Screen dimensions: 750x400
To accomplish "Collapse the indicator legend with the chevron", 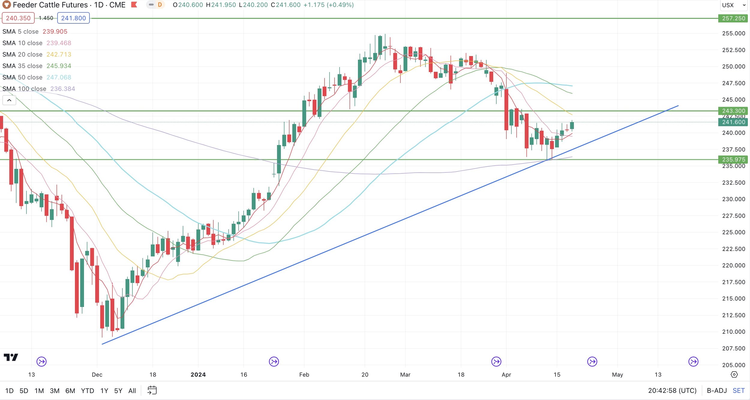I will (9, 100).
